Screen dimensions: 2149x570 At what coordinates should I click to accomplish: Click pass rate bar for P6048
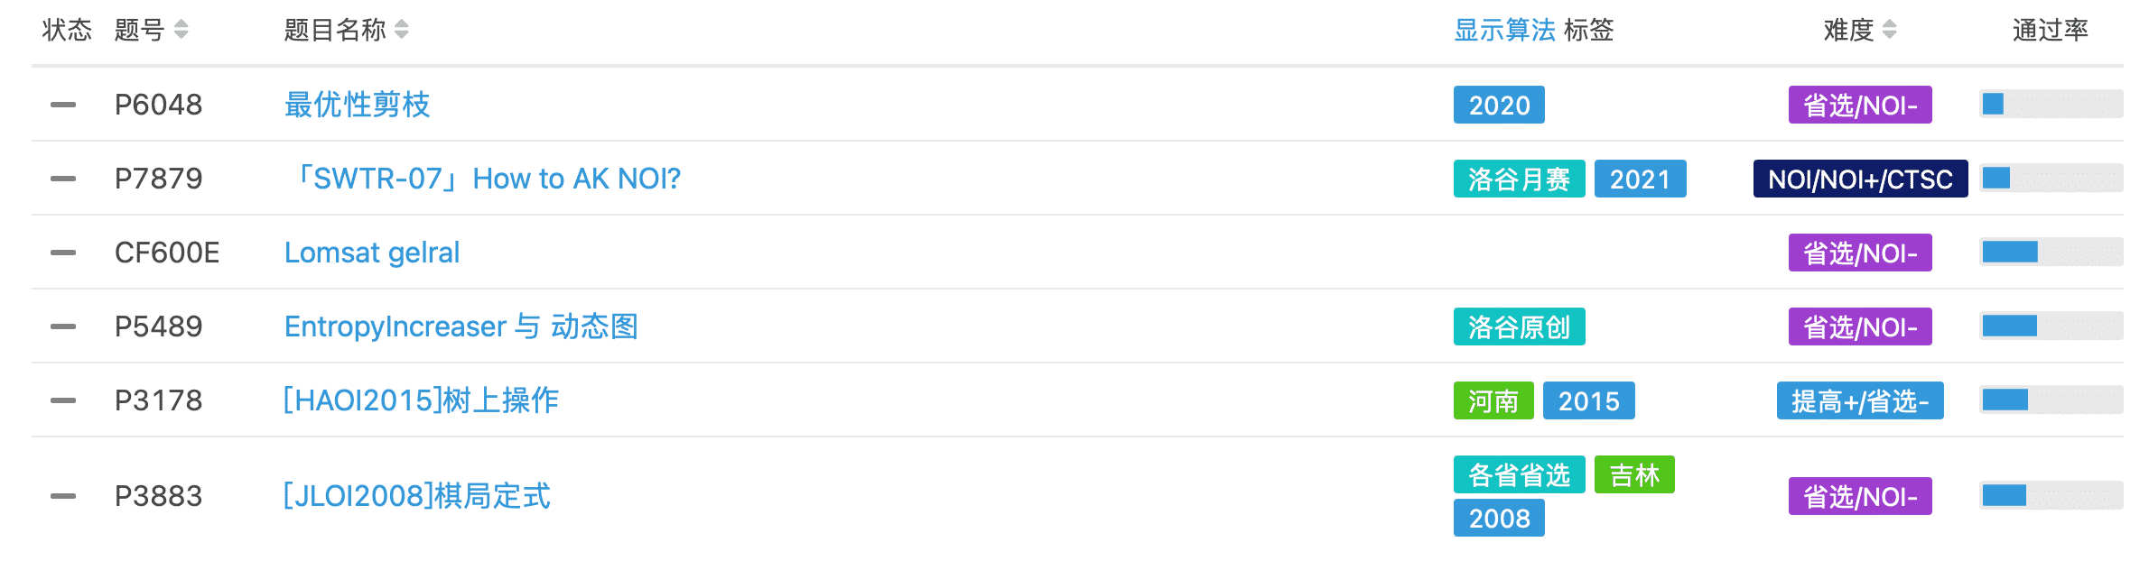pos(2050,105)
